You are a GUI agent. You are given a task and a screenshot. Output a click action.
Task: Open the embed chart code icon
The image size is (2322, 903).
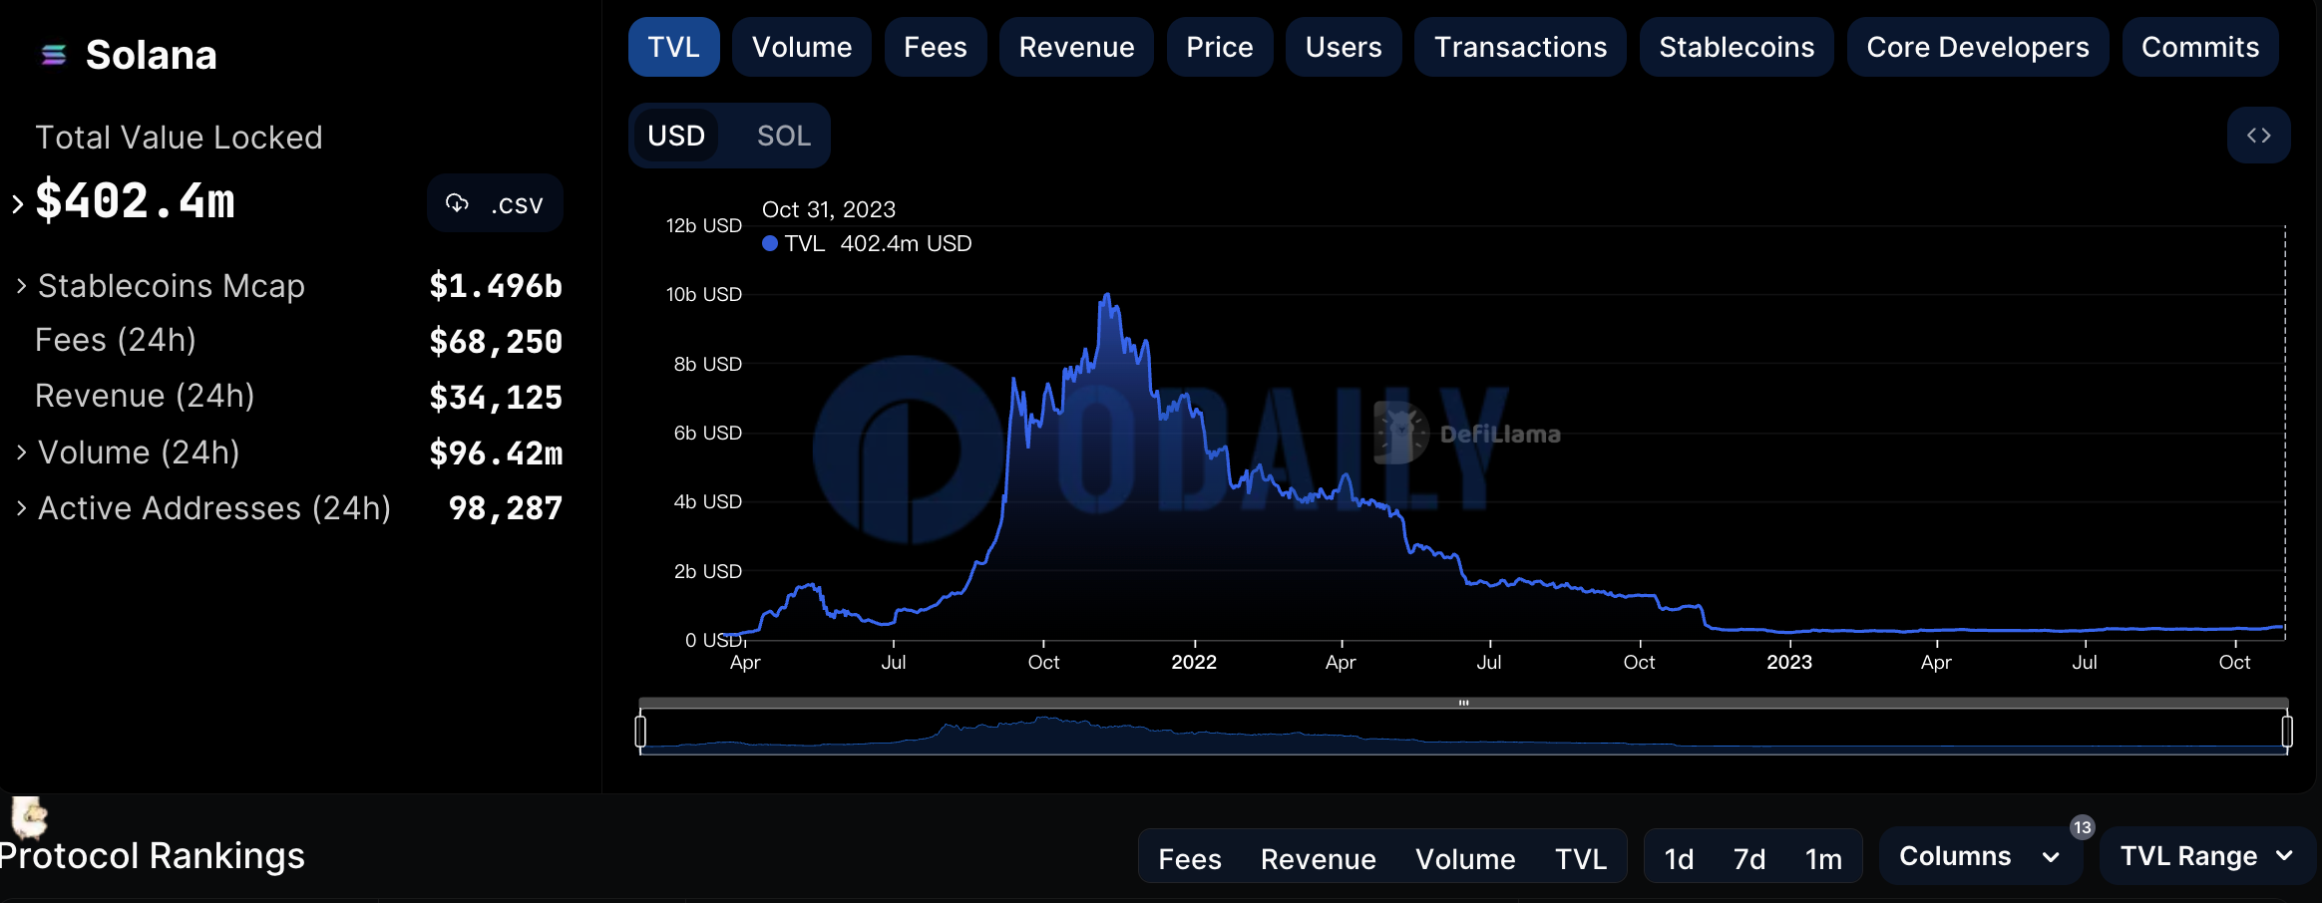point(2258,136)
